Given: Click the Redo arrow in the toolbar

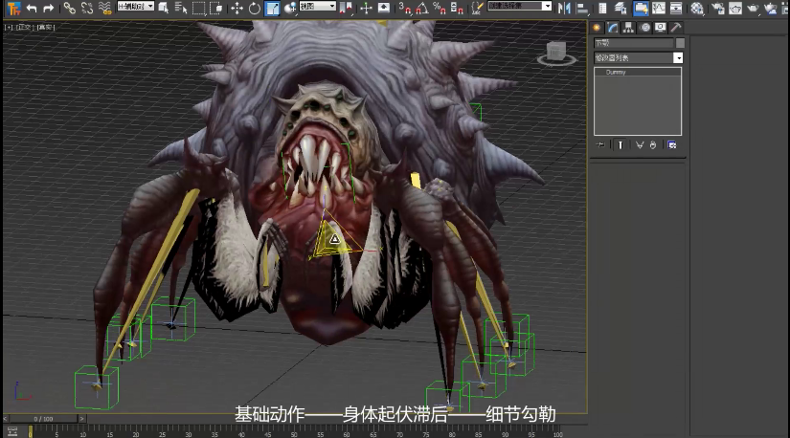Looking at the screenshot, I should coord(48,8).
